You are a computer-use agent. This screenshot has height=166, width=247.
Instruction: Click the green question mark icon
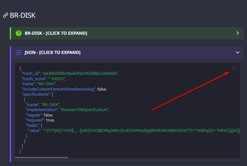[19, 33]
